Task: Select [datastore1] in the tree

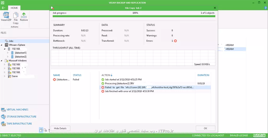Action: pyautogui.click(x=21, y=53)
